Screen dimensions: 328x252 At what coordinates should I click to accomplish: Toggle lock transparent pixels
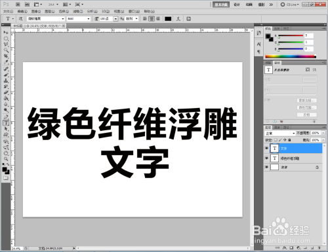pos(276,139)
